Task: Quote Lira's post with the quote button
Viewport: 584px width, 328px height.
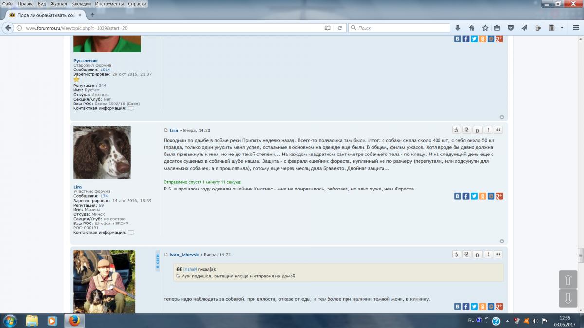Action: click(498, 130)
